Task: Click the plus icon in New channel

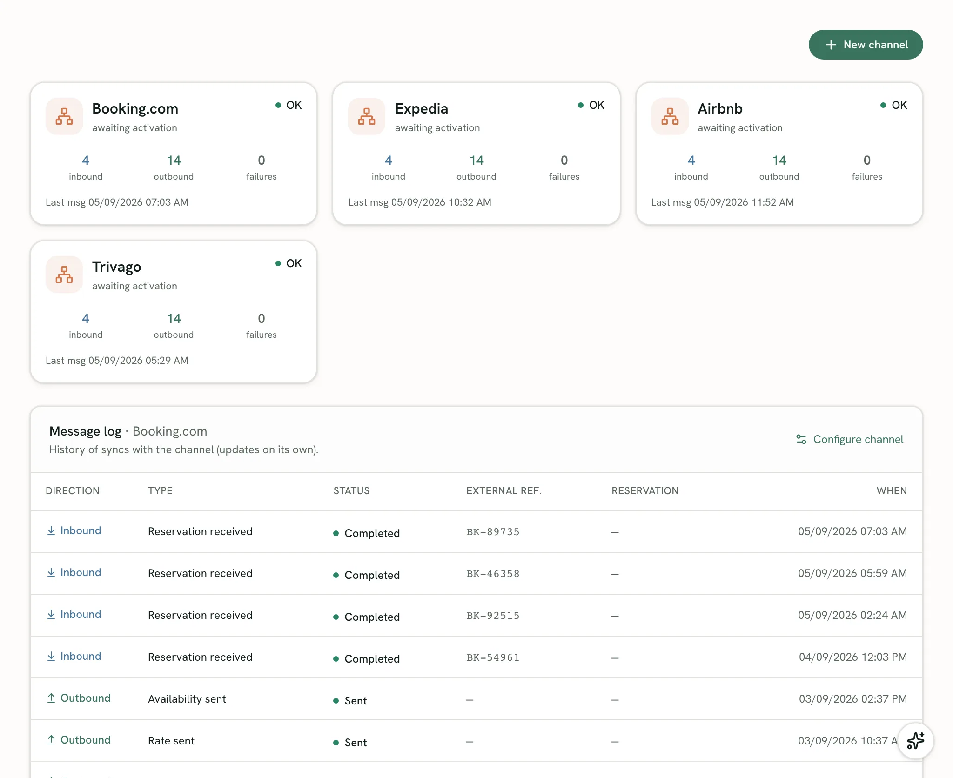Action: (x=831, y=45)
